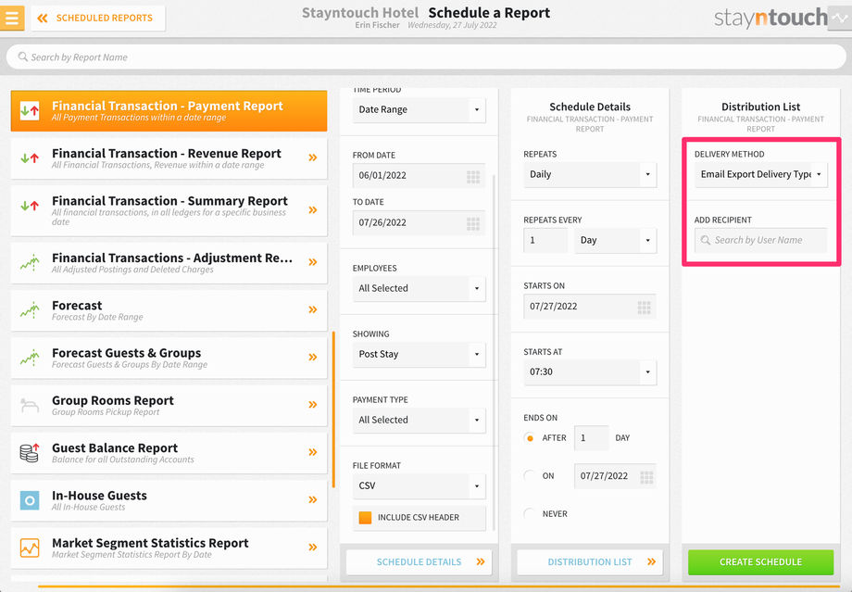The image size is (852, 592).
Task: Click Market Segment Statistics chart icon
Action: [30, 548]
